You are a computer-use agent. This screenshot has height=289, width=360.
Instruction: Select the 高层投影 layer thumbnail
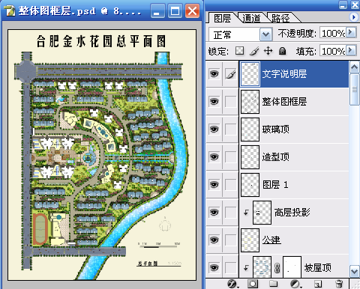[262, 213]
